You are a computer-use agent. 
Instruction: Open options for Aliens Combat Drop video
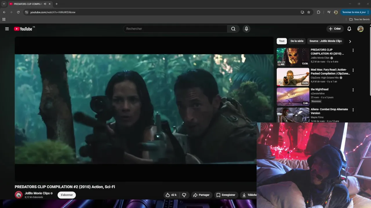click(x=353, y=110)
